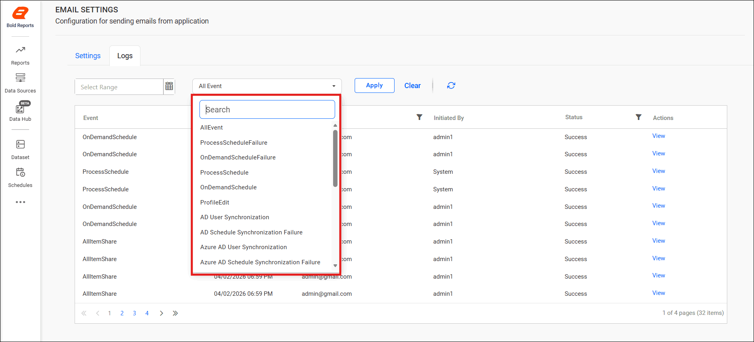
Task: Click the bottom 04/02/2026 06:59 PM cell
Action: click(x=243, y=294)
